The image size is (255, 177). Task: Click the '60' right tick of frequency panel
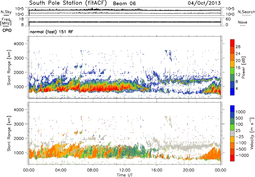coord(228,19)
